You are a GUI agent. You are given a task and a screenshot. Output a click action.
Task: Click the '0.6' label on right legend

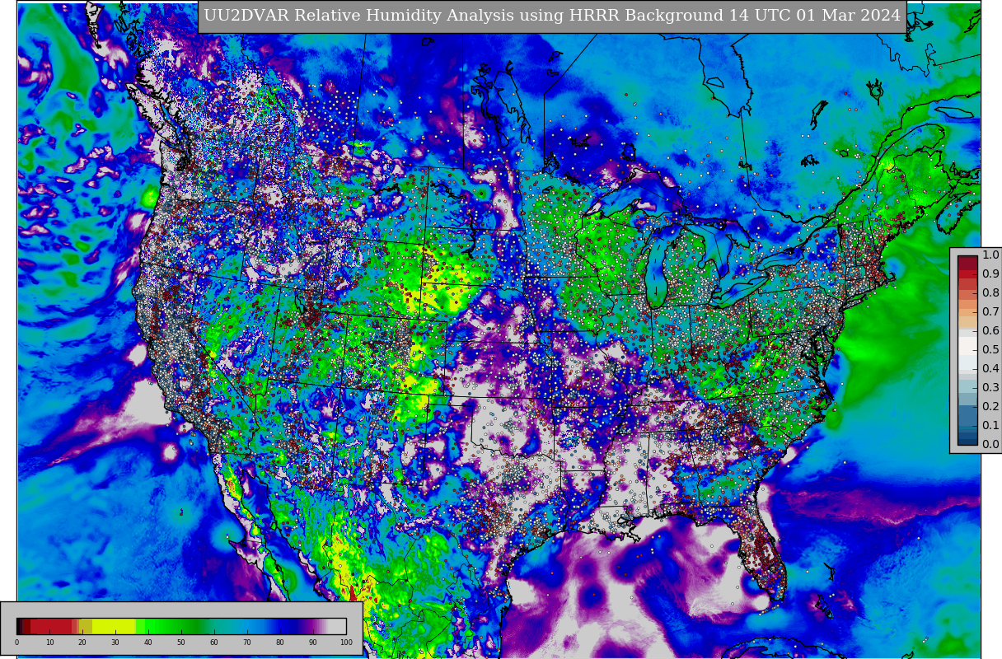click(x=990, y=330)
